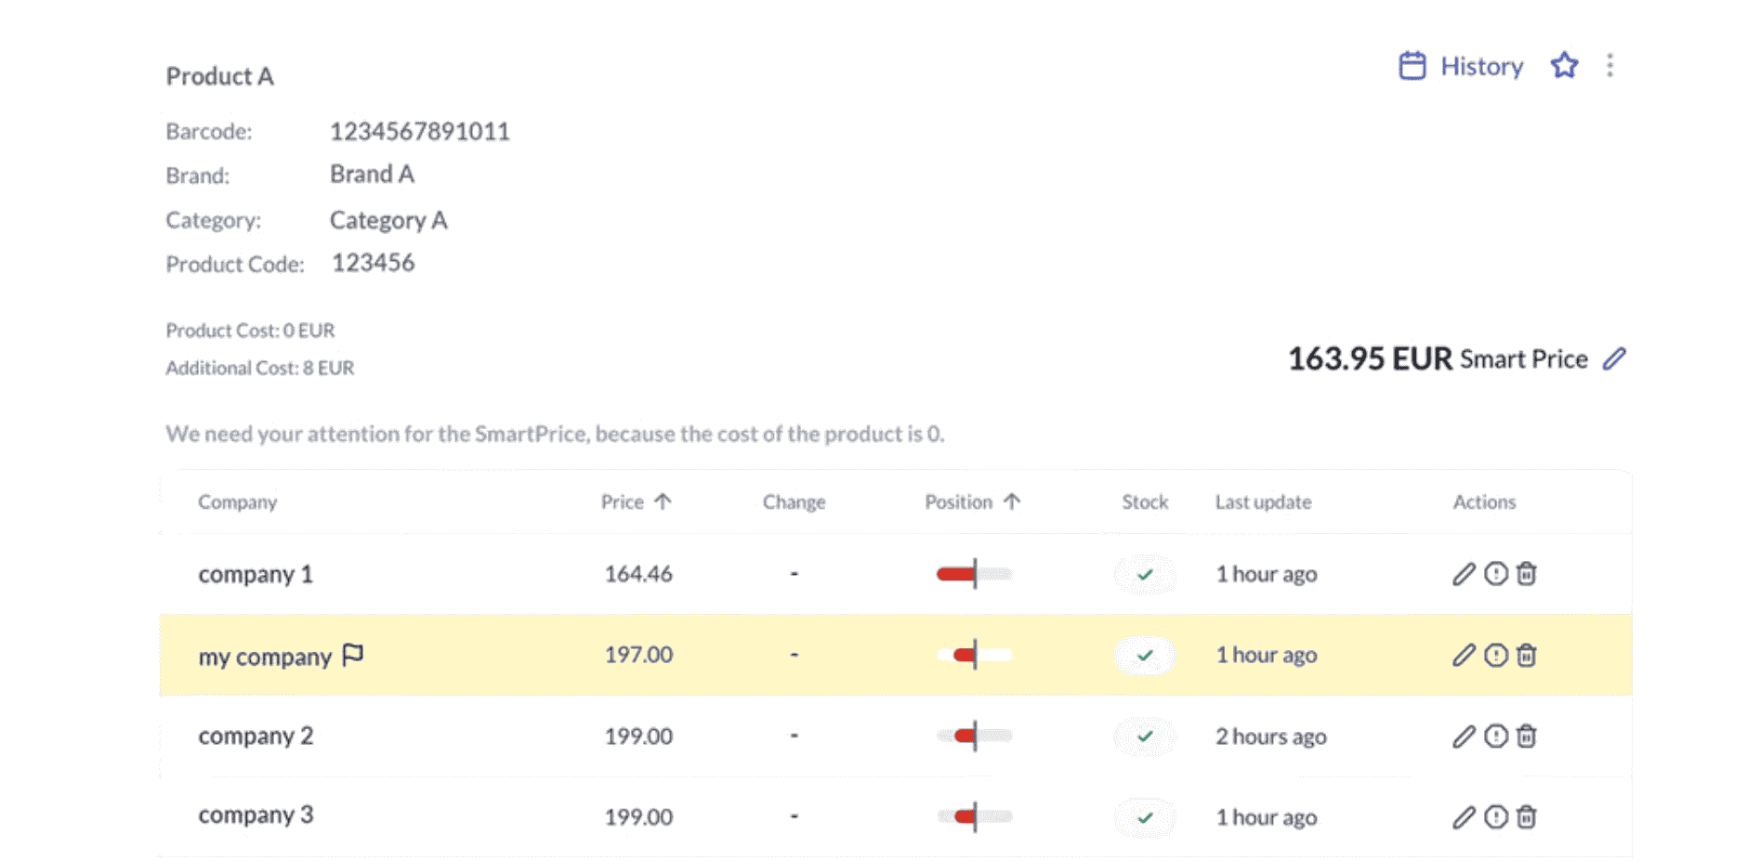Click the Position column sort arrow
Viewport: 1760px width, 860px height.
(x=1012, y=501)
